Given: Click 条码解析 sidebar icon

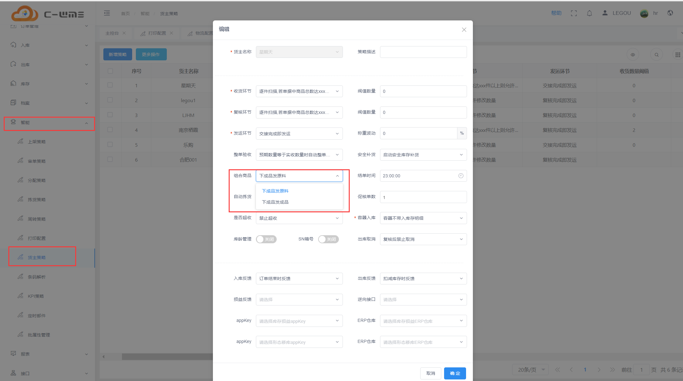Looking at the screenshot, I should click(20, 276).
